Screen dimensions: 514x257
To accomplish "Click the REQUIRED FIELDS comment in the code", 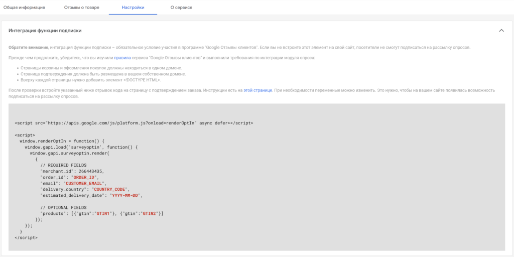I will pos(63,165).
